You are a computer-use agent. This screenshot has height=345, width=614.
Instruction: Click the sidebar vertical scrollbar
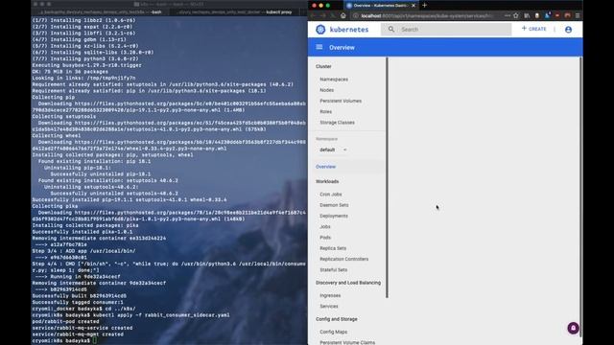coord(387,177)
